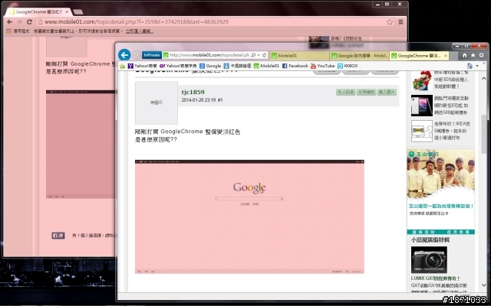Open a new tab in Chrome window
Screen dimensions: 491x306
77,12
